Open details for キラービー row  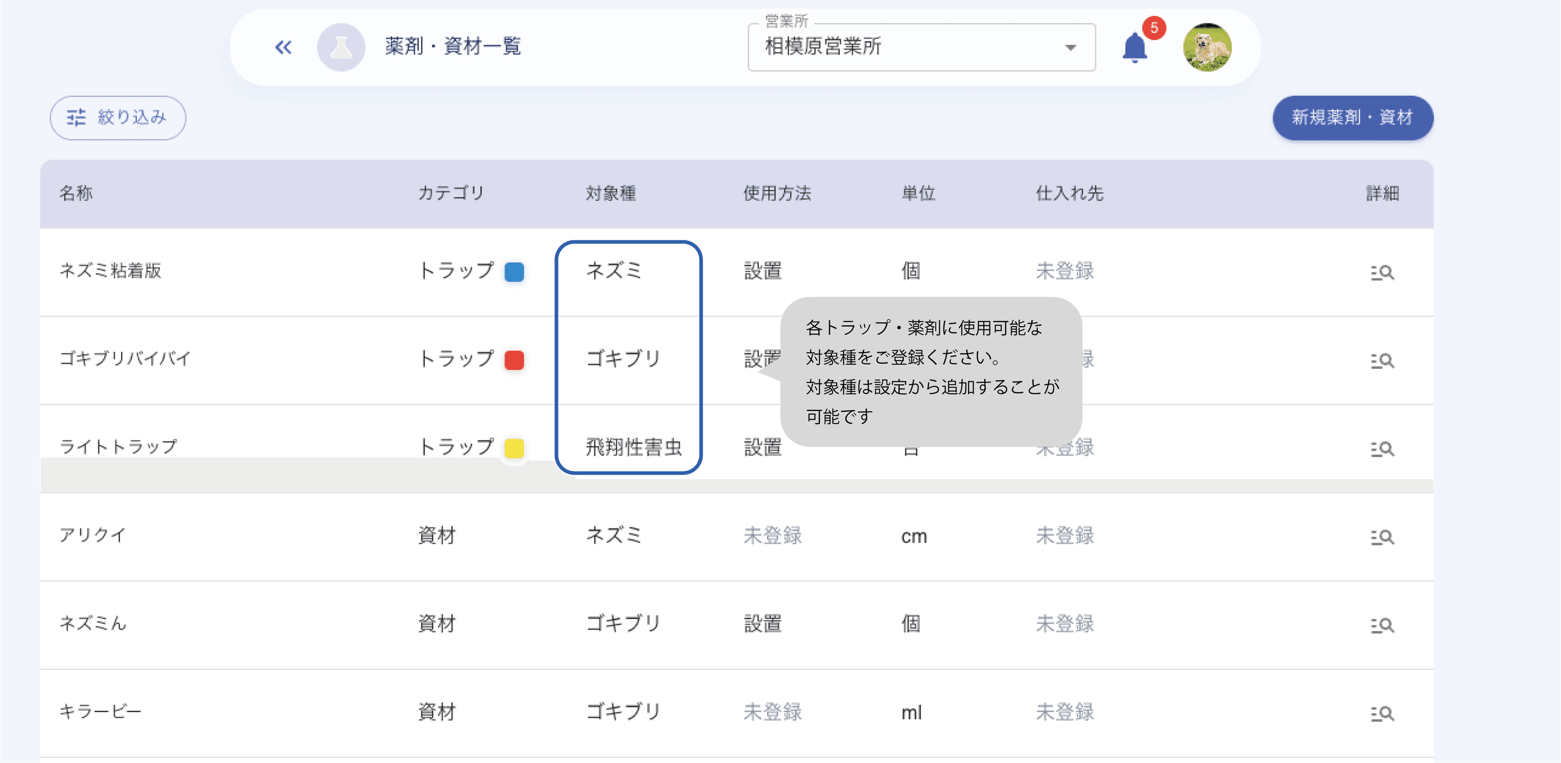pos(1382,713)
